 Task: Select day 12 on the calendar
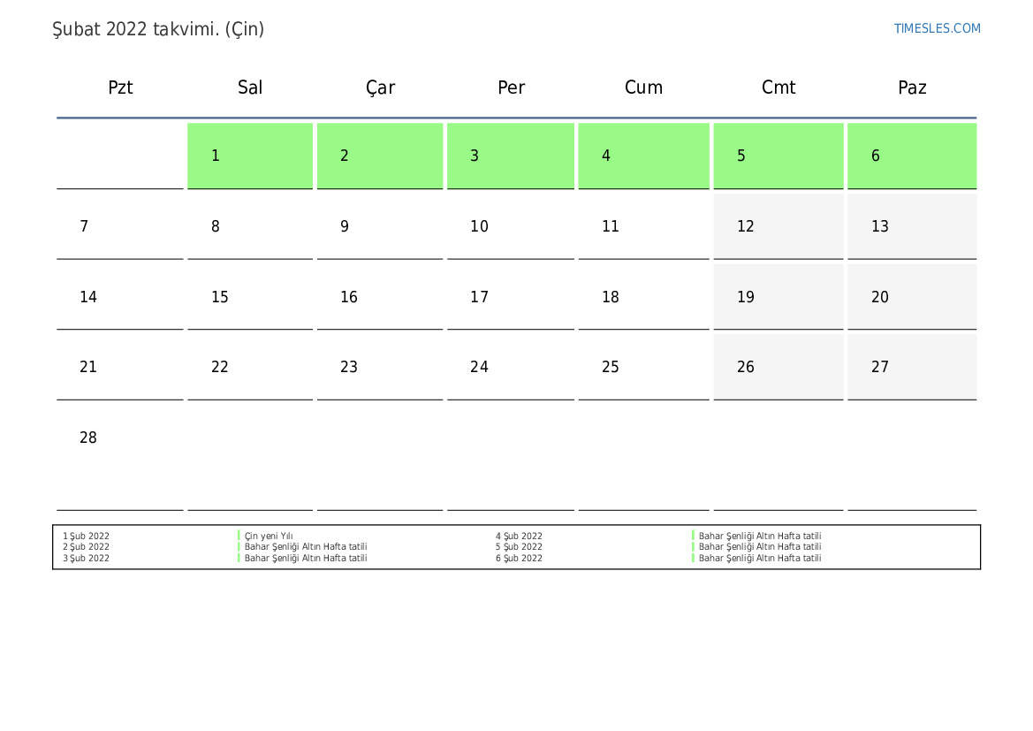pyautogui.click(x=778, y=226)
